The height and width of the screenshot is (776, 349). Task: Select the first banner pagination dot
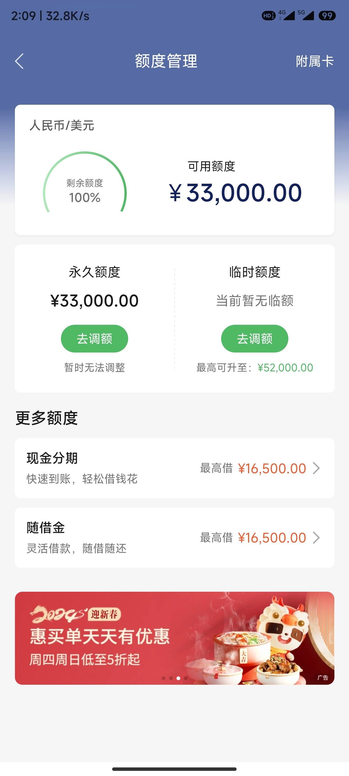pos(164,678)
